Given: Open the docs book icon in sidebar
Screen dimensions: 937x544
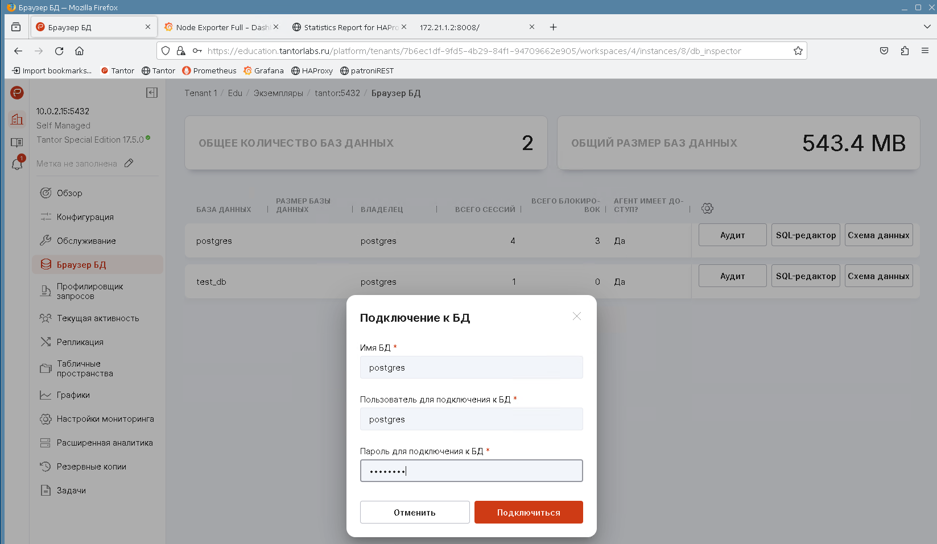Looking at the screenshot, I should click(17, 142).
